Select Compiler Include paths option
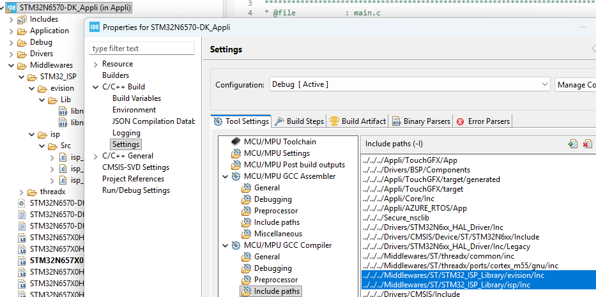 (x=277, y=291)
